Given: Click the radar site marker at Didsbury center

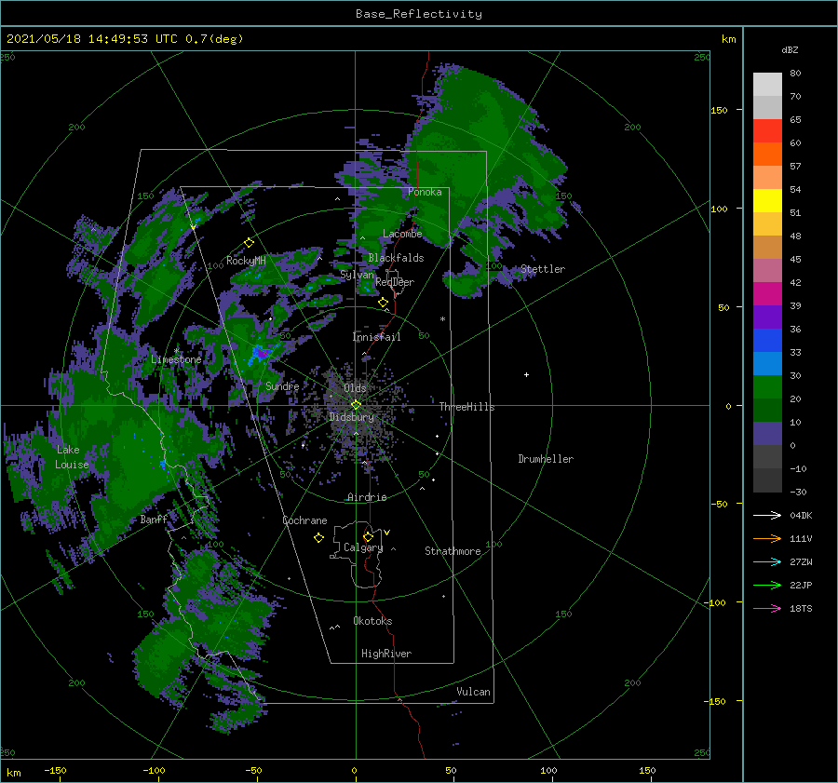Looking at the screenshot, I should point(356,405).
